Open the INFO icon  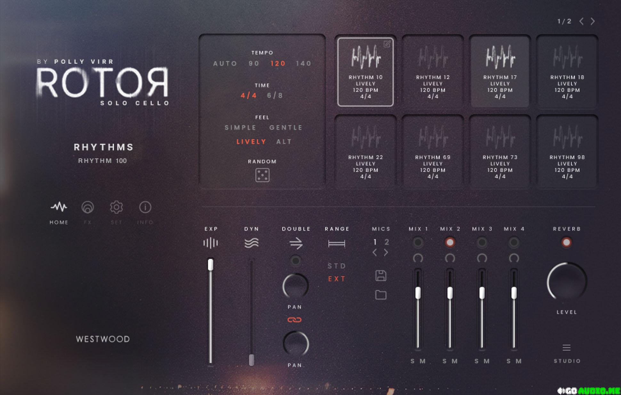point(145,207)
